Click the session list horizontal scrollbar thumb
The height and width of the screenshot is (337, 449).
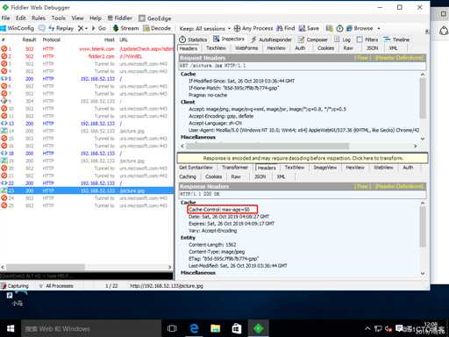[46, 267]
